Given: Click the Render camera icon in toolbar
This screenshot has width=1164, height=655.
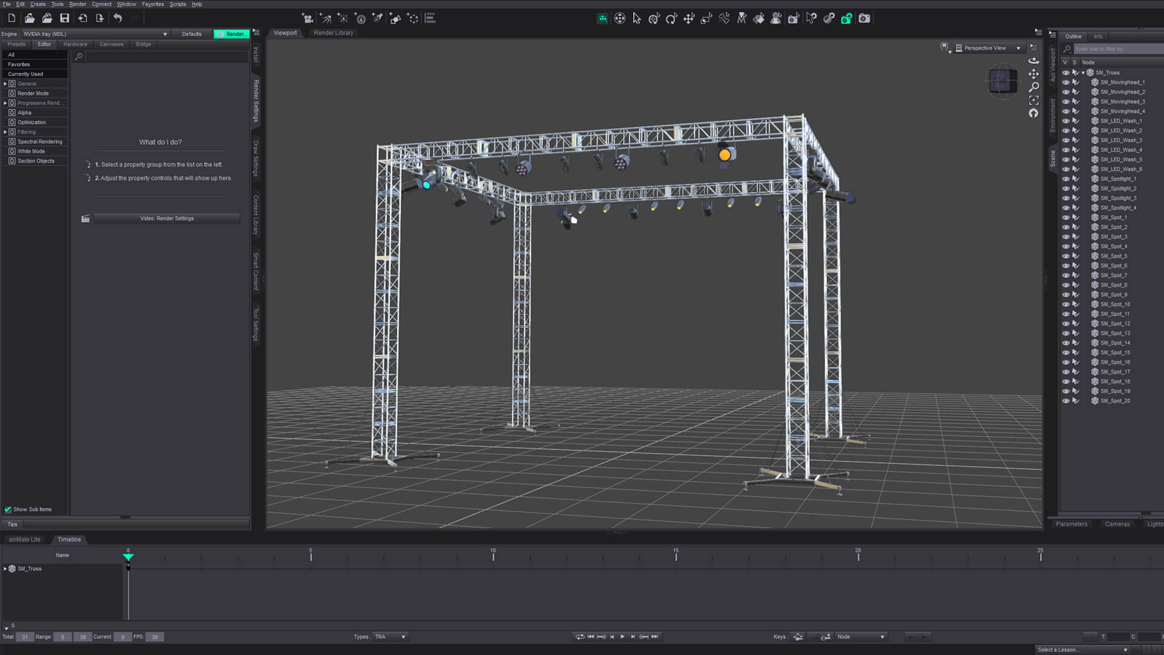Looking at the screenshot, I should click(865, 18).
